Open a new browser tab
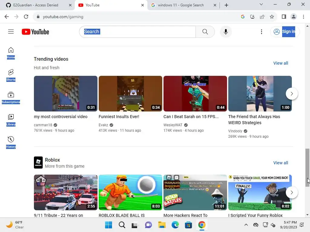 coord(226,5)
